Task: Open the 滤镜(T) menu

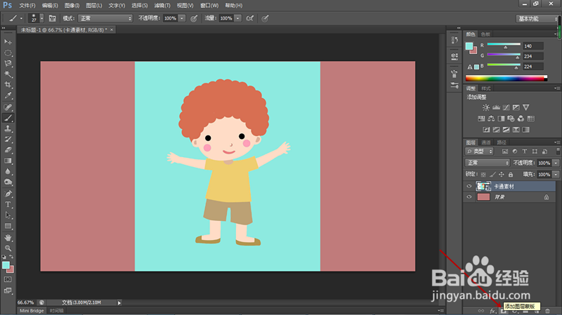Action: point(162,6)
